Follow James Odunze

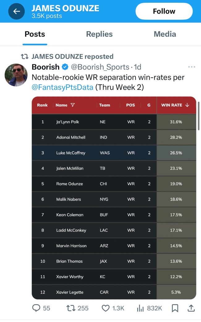pyautogui.click(x=164, y=11)
